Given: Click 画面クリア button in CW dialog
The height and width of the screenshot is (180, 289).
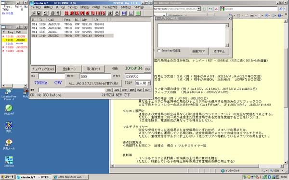Looking at the screenshot, I should tap(198, 51).
